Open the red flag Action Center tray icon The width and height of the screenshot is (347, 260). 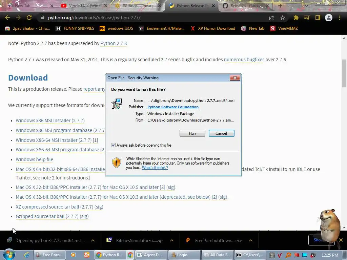coord(297,255)
